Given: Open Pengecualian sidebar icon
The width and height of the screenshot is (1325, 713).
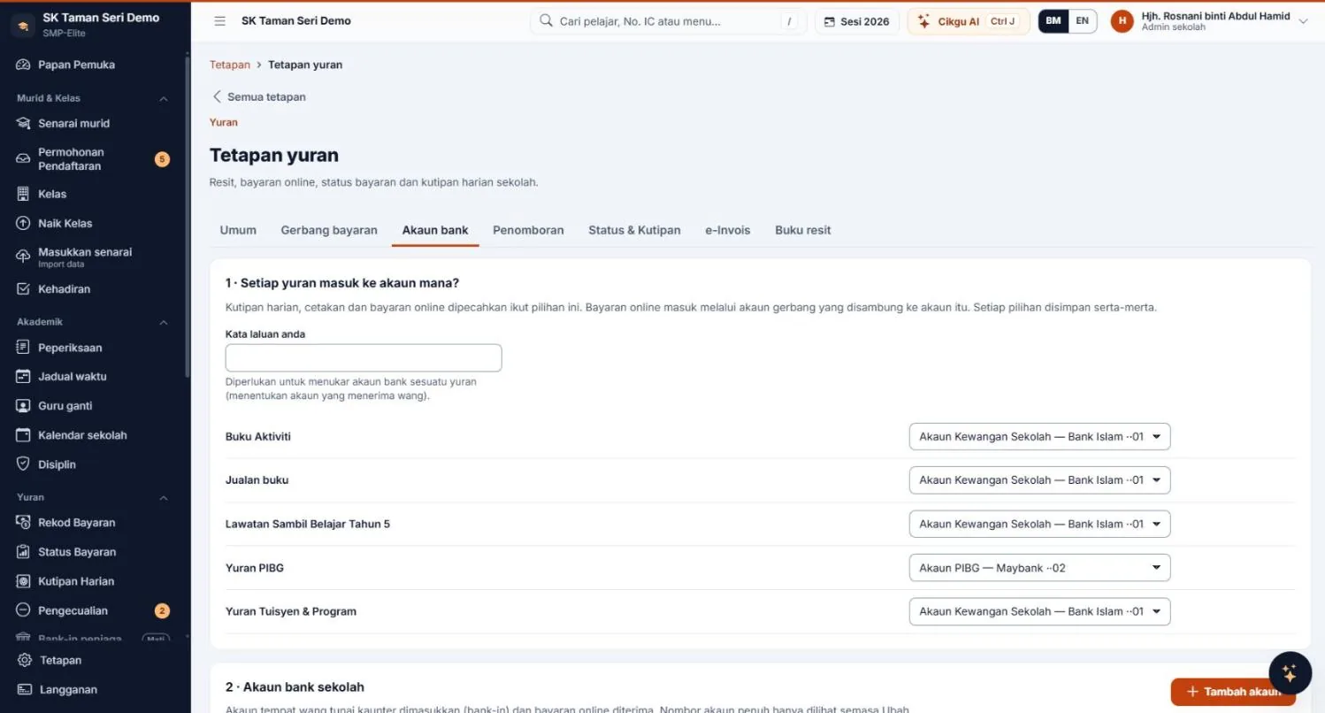Looking at the screenshot, I should [x=24, y=610].
